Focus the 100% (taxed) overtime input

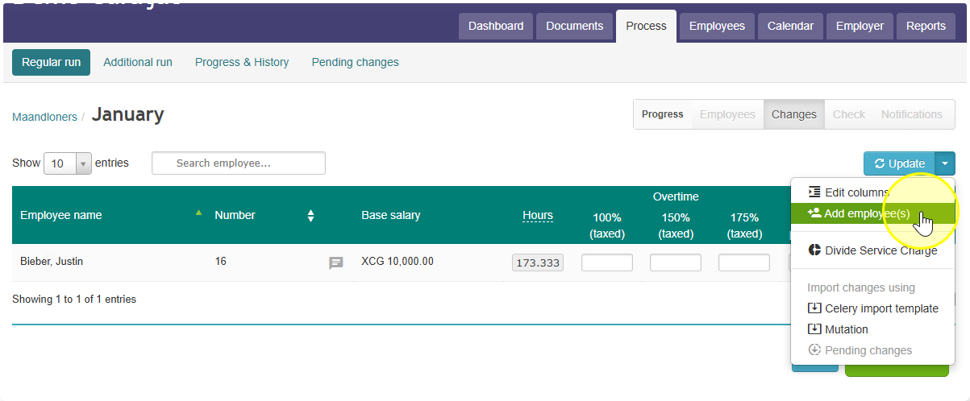(607, 263)
